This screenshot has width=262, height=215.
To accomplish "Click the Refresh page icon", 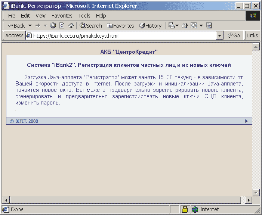I will [62, 25].
